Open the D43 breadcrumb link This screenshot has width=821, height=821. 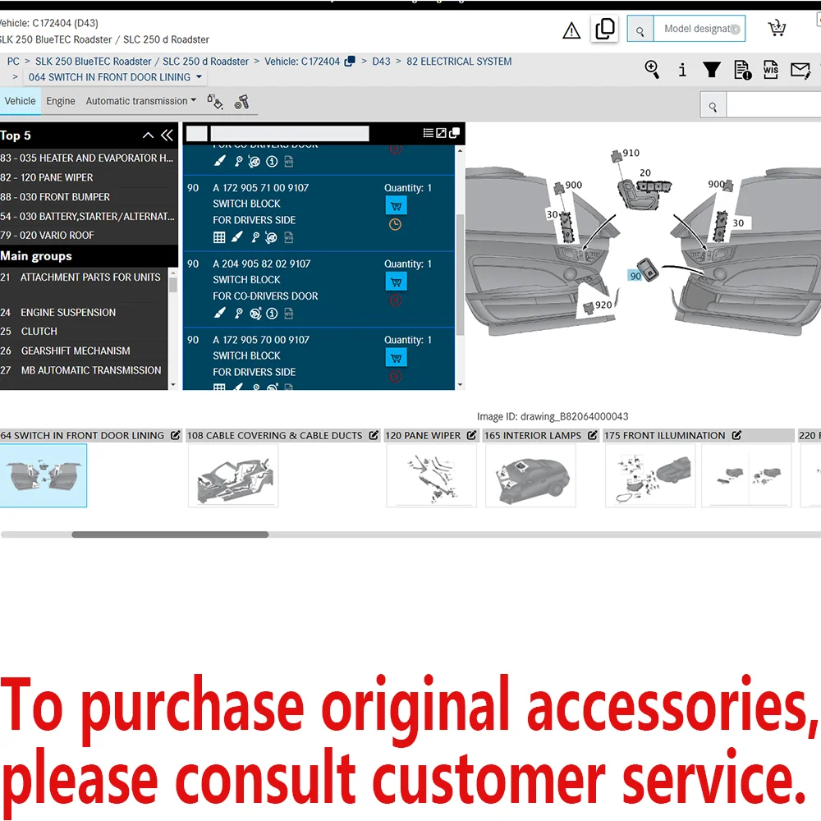(x=381, y=62)
